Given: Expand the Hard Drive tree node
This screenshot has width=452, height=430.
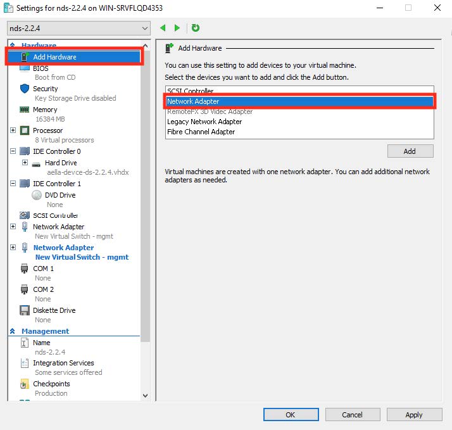Looking at the screenshot, I should click(x=25, y=163).
